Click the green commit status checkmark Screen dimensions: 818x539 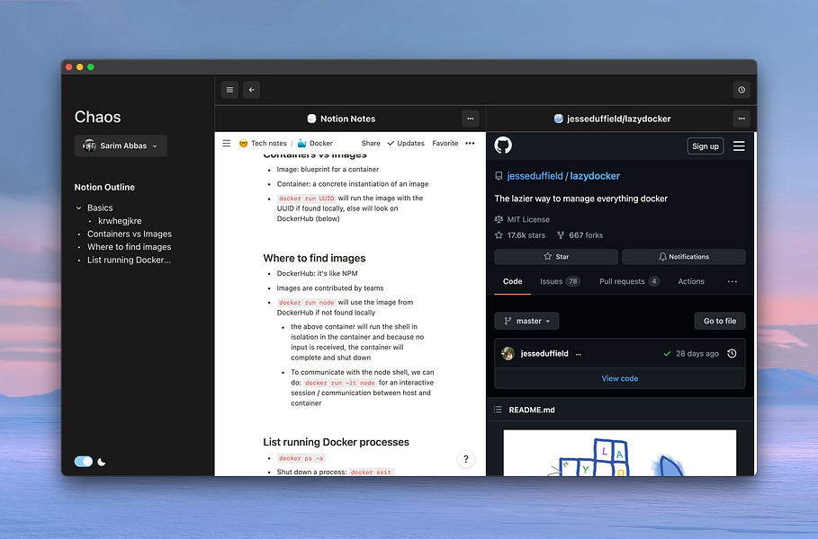tap(667, 354)
